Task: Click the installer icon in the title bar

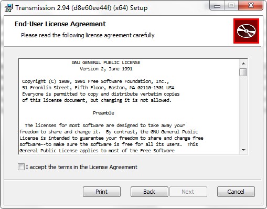Action: coord(8,8)
